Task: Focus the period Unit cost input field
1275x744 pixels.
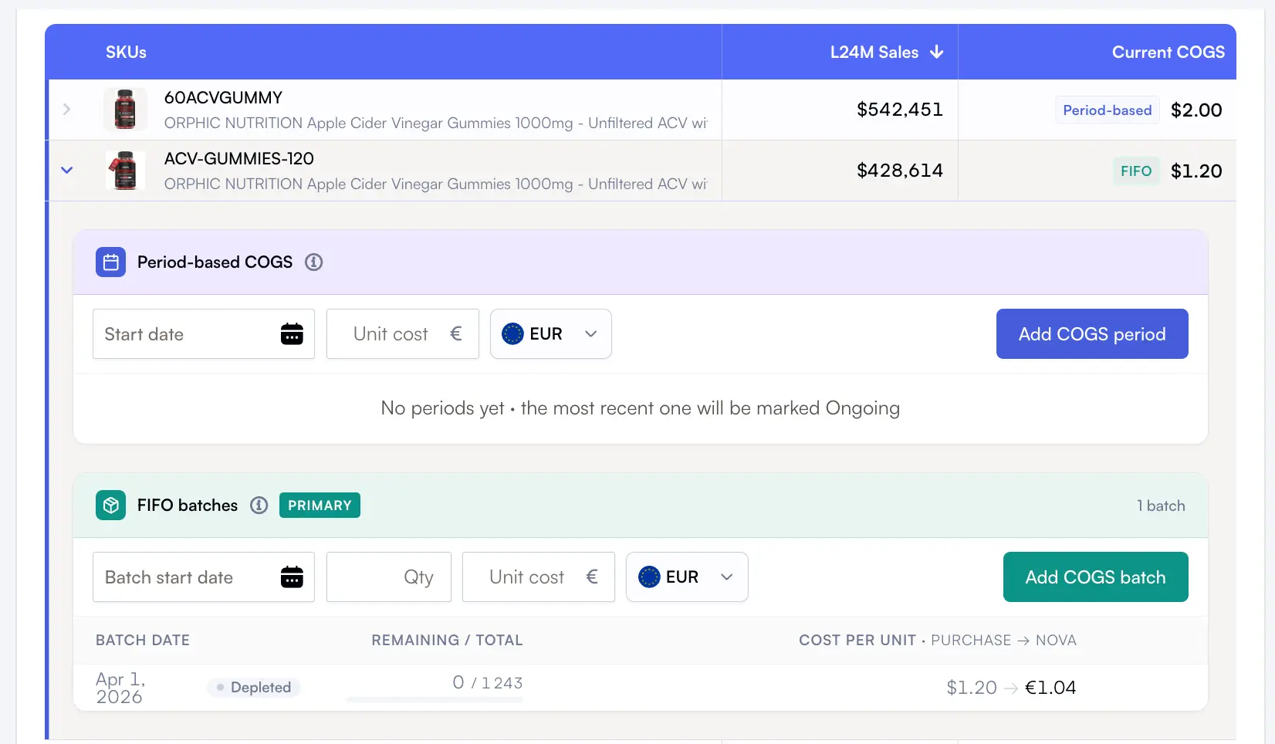Action: [403, 334]
